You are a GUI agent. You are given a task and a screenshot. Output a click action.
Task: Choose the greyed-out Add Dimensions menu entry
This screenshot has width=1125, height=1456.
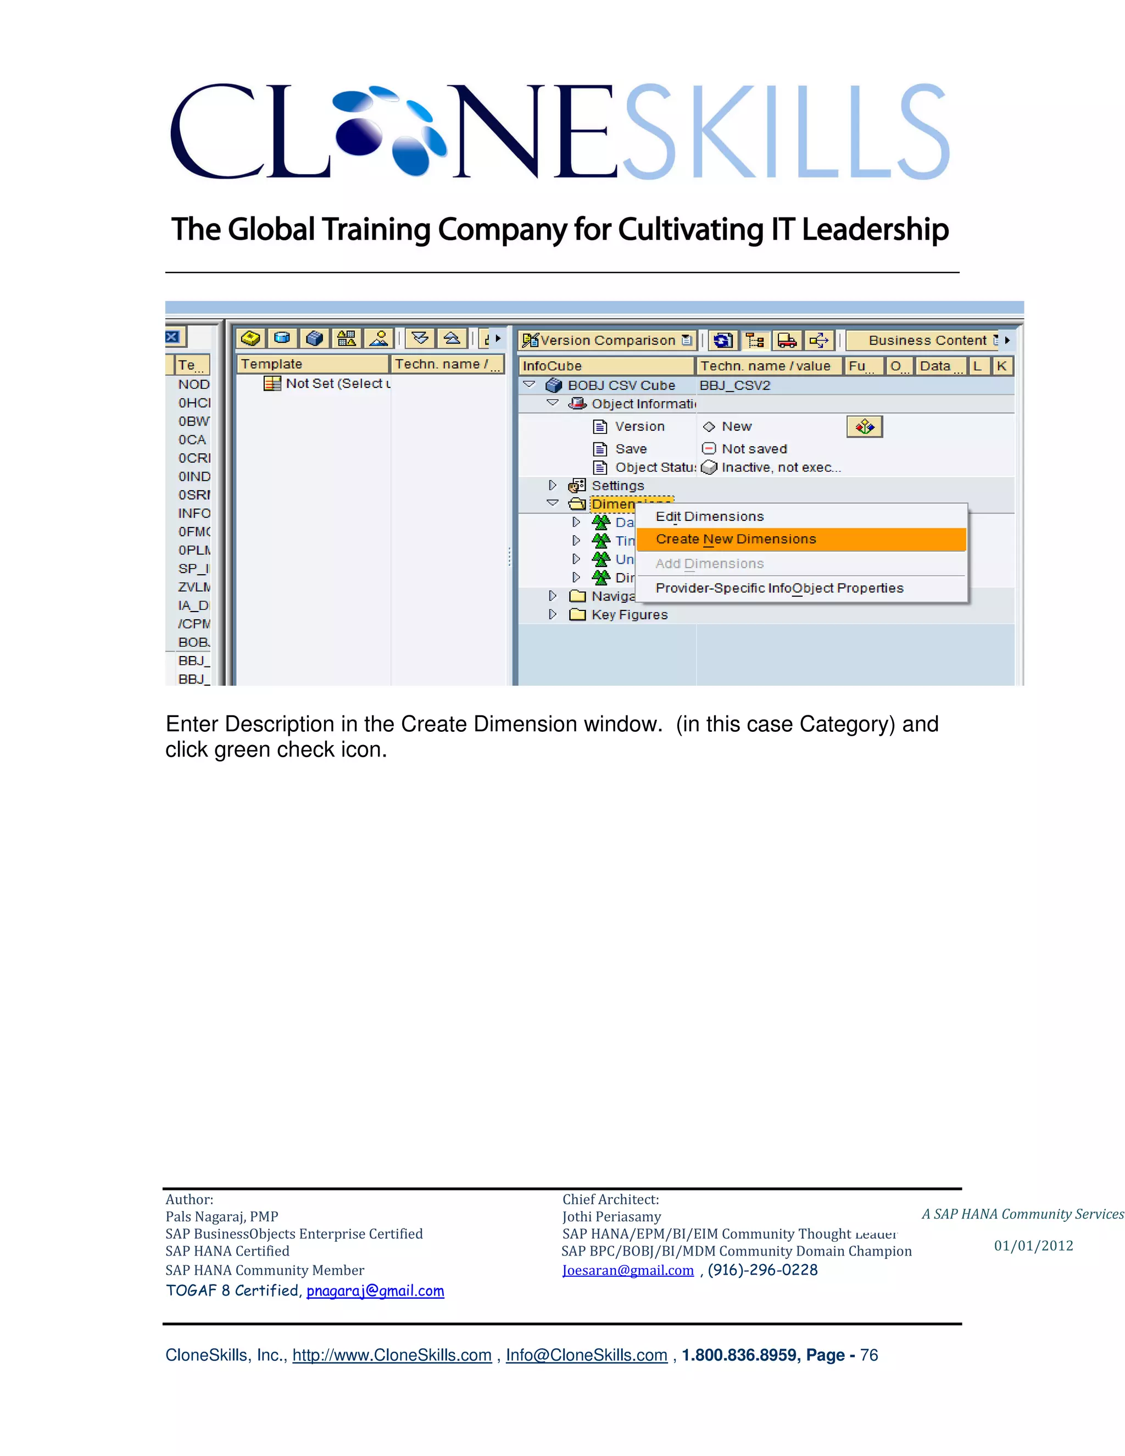point(801,564)
